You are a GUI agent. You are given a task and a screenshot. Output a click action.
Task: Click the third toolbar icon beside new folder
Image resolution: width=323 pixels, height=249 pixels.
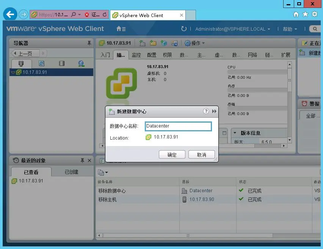pos(164,43)
